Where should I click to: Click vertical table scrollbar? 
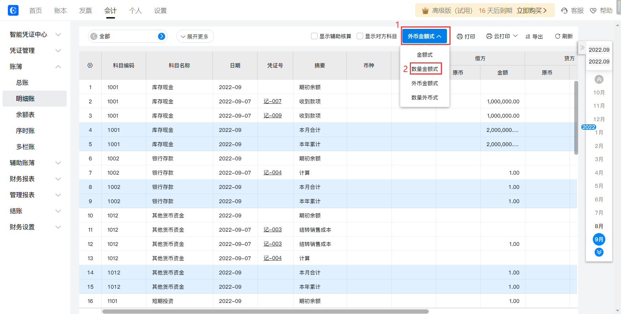coord(576,118)
